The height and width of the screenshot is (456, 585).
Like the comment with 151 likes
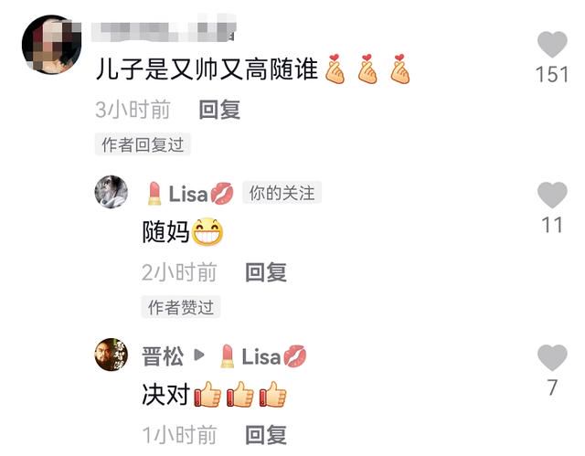(x=552, y=45)
